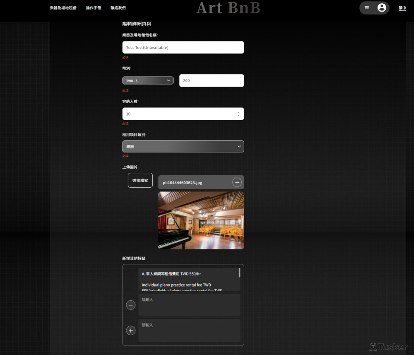The width and height of the screenshot is (414, 355).
Task: Click the last 請輸入 feature textarea
Action: [x=189, y=331]
